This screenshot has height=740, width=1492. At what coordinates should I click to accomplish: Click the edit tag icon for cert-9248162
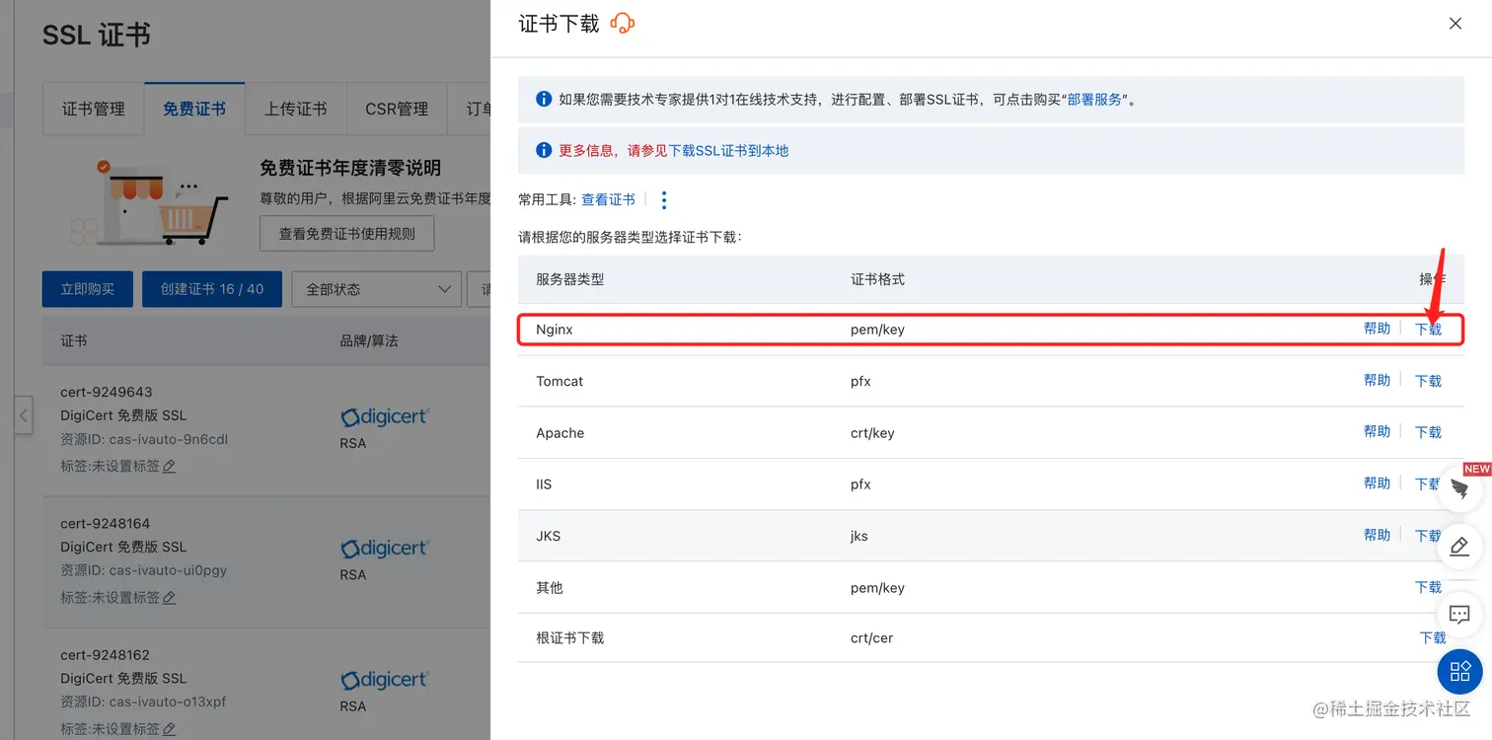(169, 729)
